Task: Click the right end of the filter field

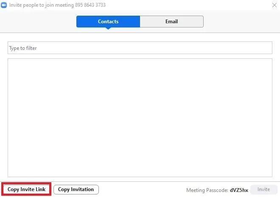Action: point(263,48)
